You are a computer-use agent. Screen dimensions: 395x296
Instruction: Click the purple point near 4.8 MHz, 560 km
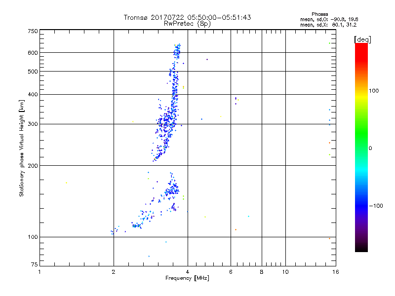coord(207,60)
